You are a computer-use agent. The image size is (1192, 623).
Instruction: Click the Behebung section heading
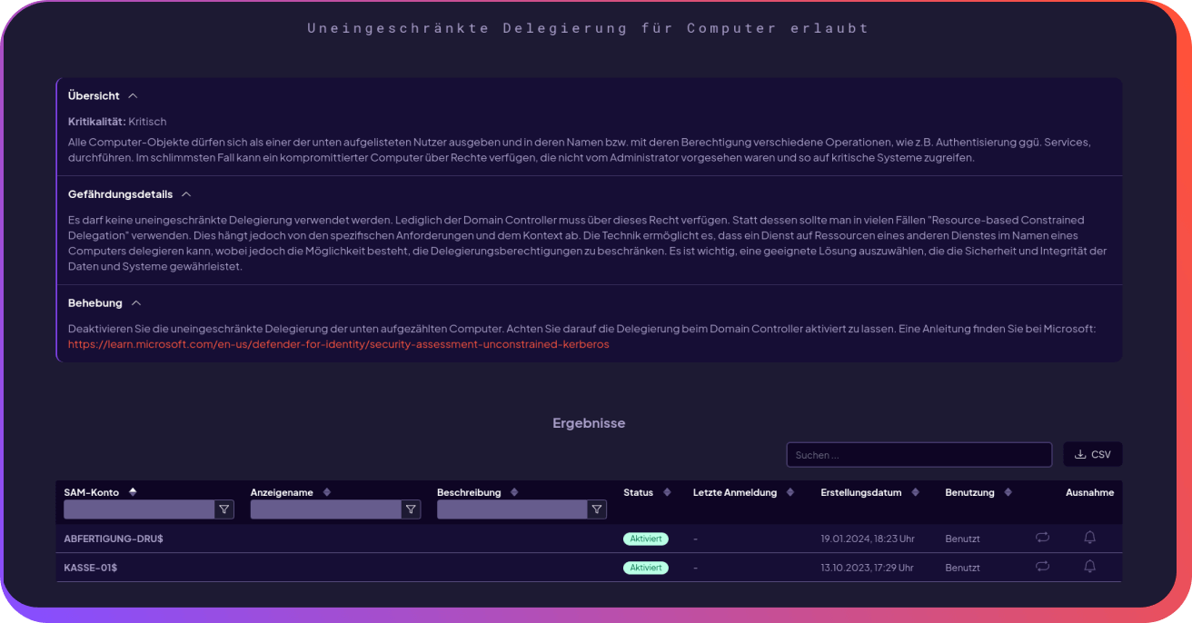(95, 303)
